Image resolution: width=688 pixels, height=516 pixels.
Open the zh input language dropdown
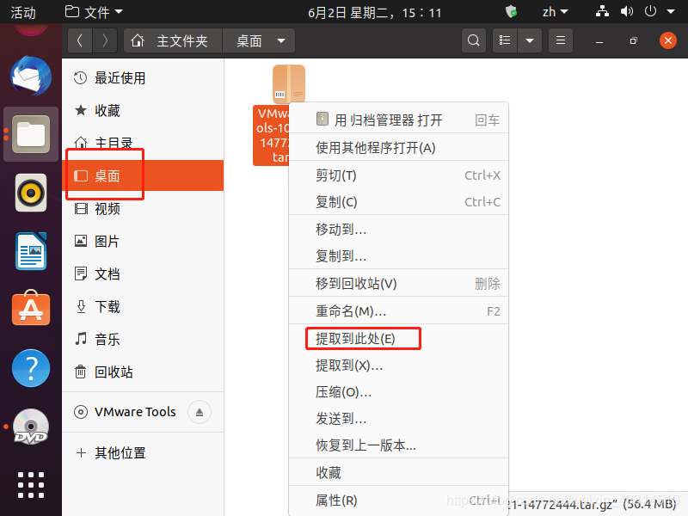[555, 12]
